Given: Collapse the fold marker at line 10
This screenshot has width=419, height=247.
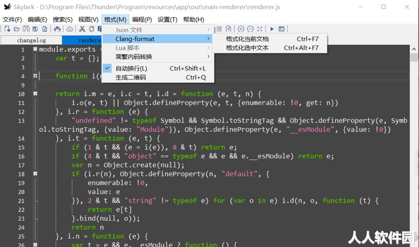Looking at the screenshot, I should pos(35,94).
